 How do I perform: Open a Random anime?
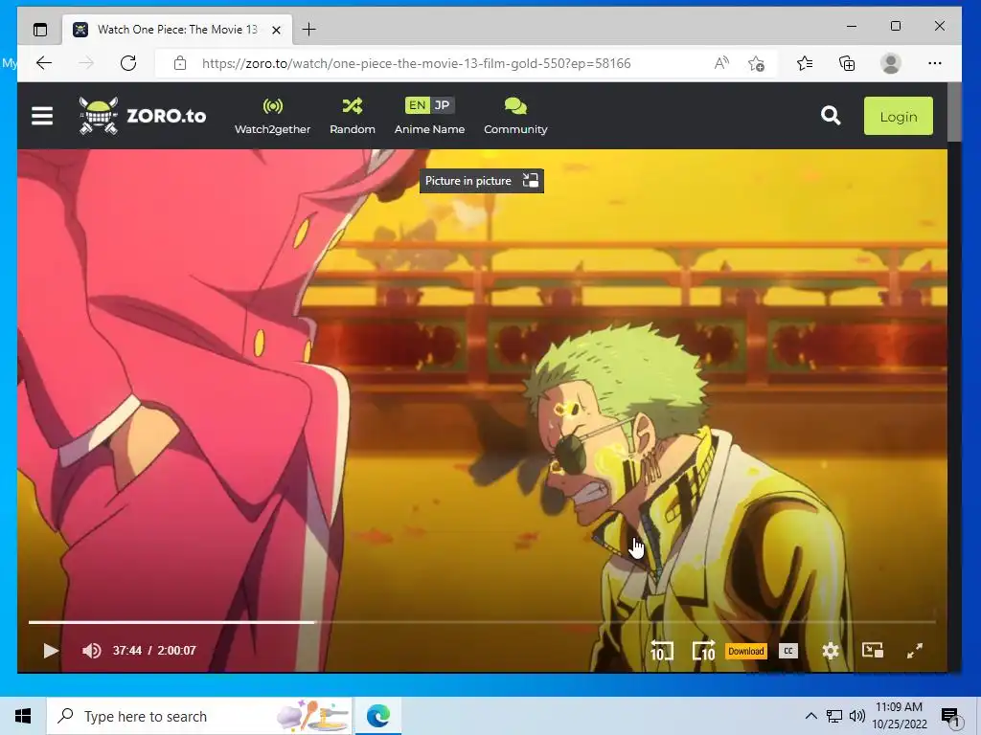pos(353,116)
